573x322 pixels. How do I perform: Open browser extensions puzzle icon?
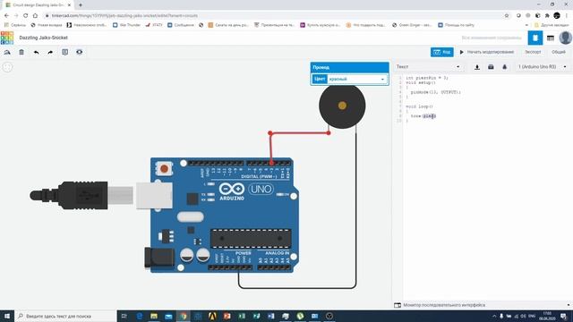click(547, 16)
